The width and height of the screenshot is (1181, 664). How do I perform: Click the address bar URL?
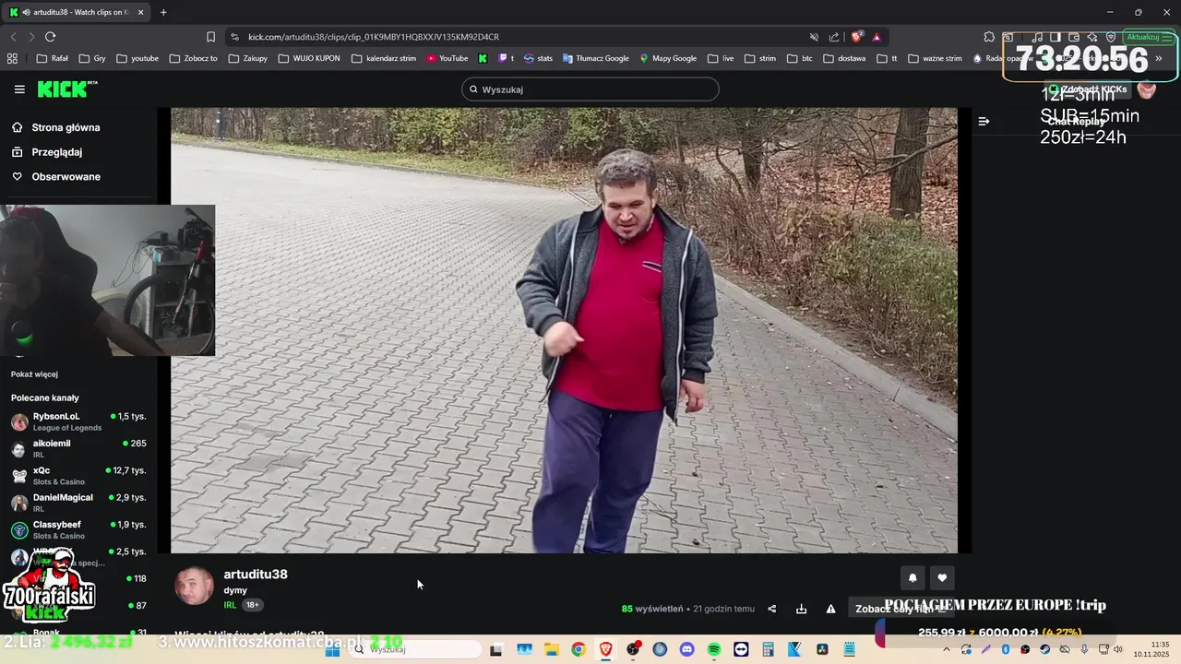click(374, 37)
